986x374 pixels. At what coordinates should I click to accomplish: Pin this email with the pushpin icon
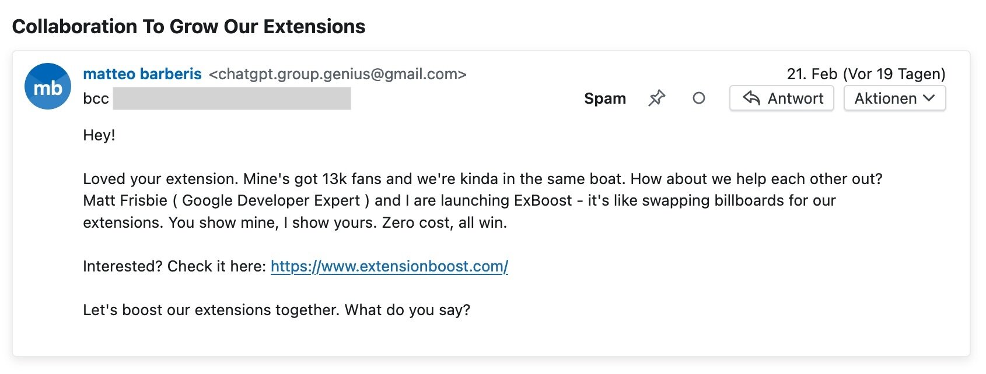(x=656, y=98)
